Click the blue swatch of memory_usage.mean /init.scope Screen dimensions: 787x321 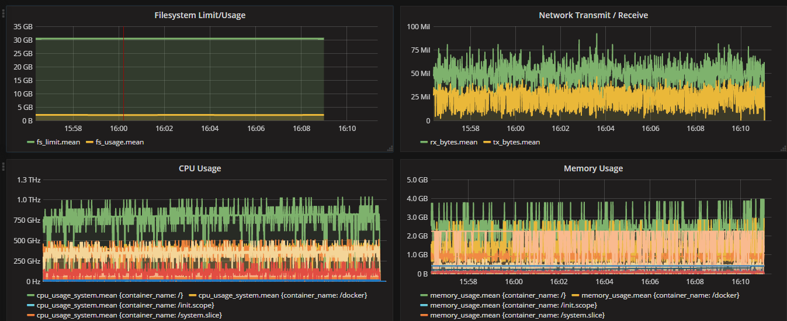[424, 306]
